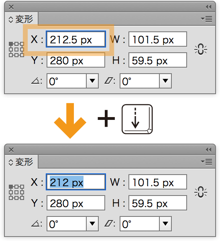
Task: Click the W field in top panel
Action: 158,39
